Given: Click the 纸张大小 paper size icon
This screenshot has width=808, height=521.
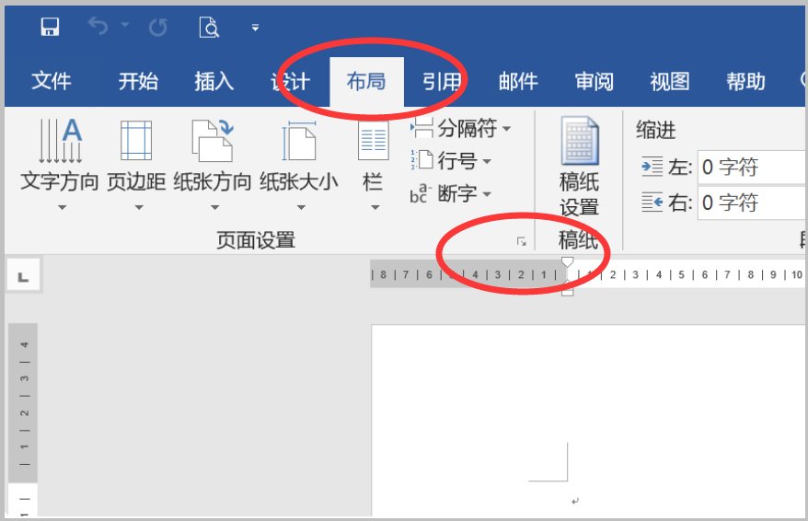Looking at the screenshot, I should 299,140.
